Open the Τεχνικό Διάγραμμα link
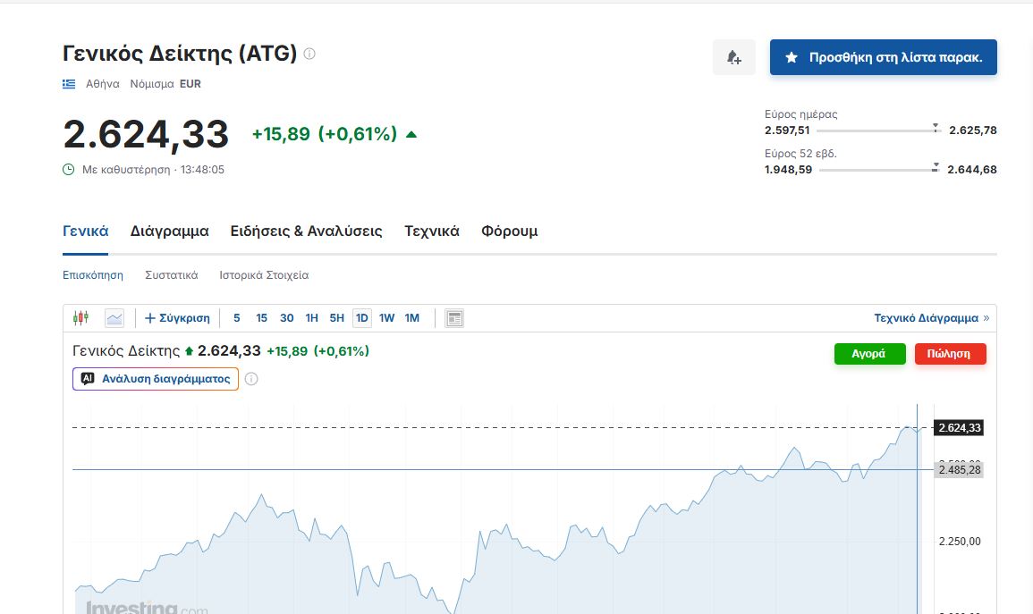 [x=932, y=318]
